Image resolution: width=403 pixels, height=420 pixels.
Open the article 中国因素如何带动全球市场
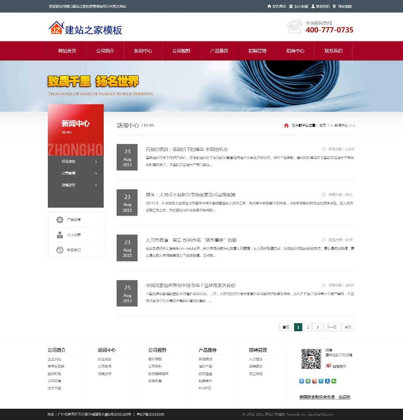[191, 285]
